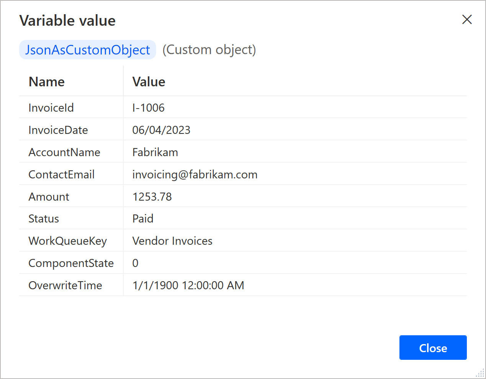This screenshot has width=486, height=379.
Task: Click the blue Close button
Action: pyautogui.click(x=433, y=348)
